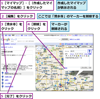Switch the map to 航空写真 view
Image resolution: width=100 pixels, height=99 pixels.
(84, 47)
